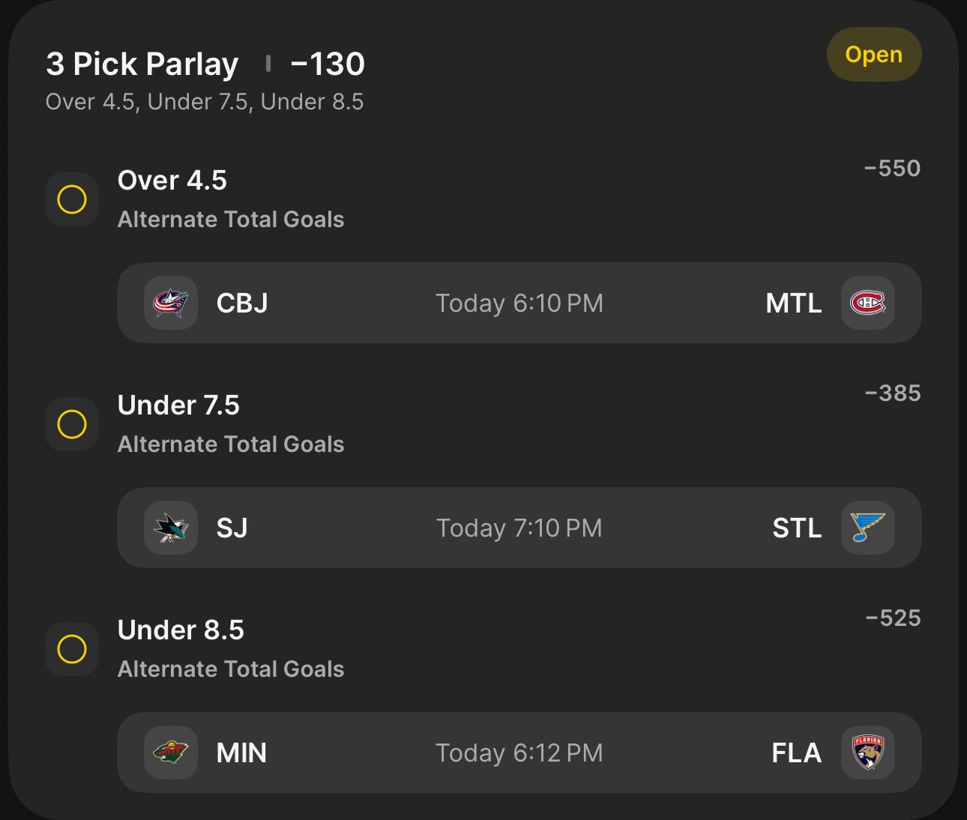Click the -550 odds for Over 4.5
The width and height of the screenshot is (967, 820).
pos(892,168)
